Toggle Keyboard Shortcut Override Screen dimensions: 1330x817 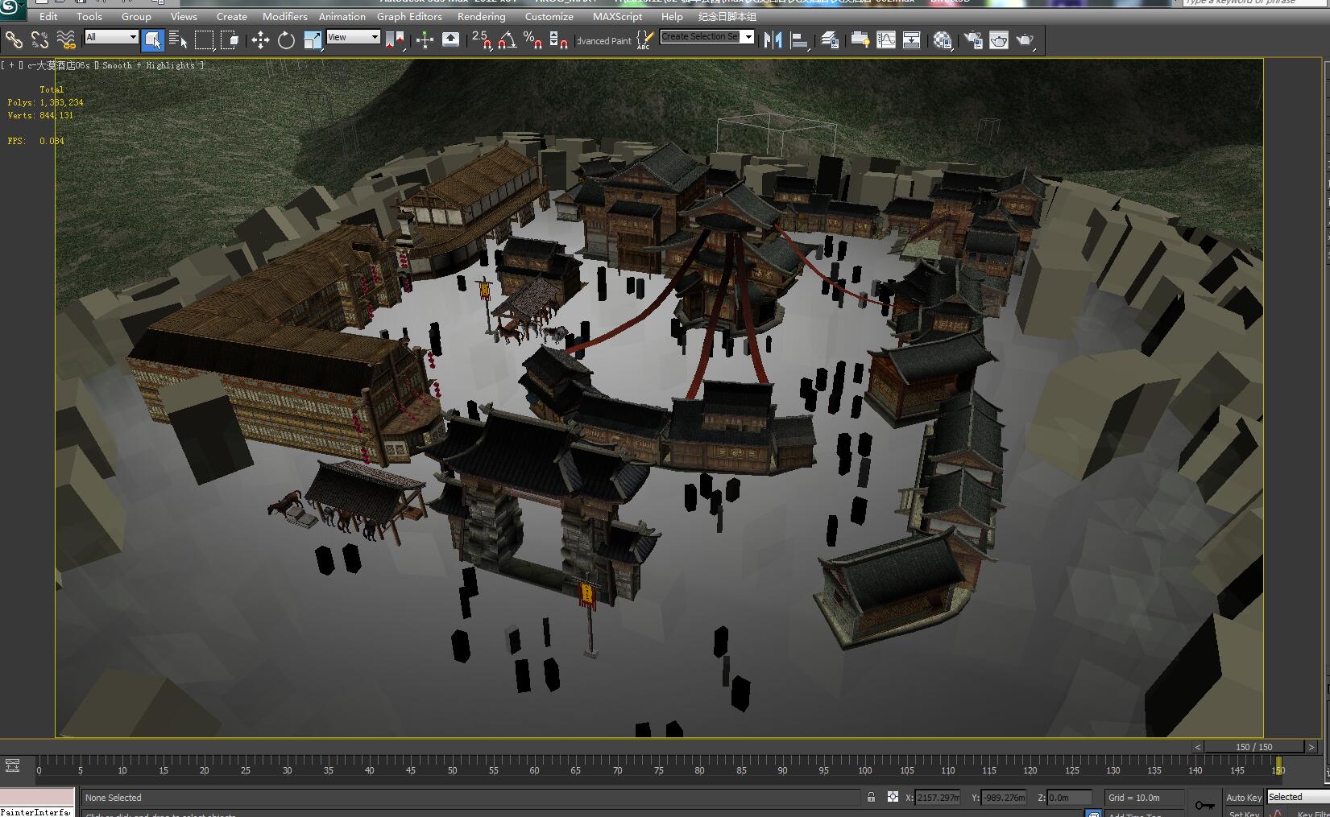(x=450, y=39)
